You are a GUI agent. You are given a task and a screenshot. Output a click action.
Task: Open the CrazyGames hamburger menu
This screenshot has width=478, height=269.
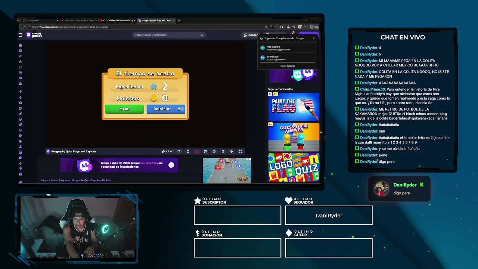point(21,35)
